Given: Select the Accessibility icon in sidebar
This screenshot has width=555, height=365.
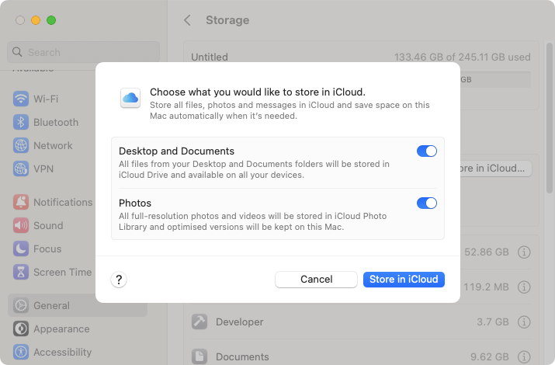Looking at the screenshot, I should coord(21,353).
